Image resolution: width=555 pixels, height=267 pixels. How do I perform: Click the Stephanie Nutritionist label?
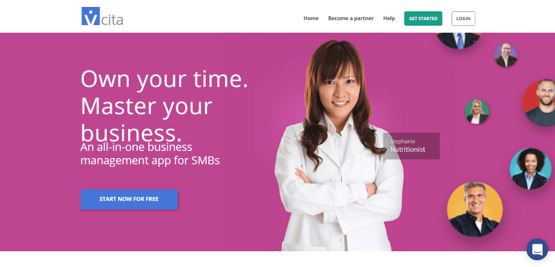pyautogui.click(x=411, y=145)
